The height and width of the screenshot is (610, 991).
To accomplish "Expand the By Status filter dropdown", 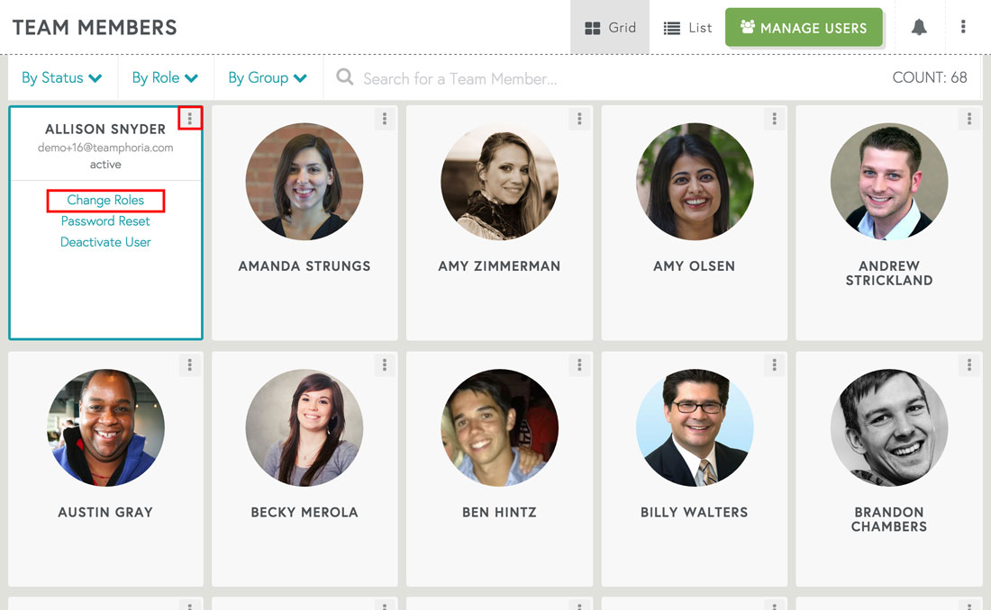I will click(x=61, y=78).
